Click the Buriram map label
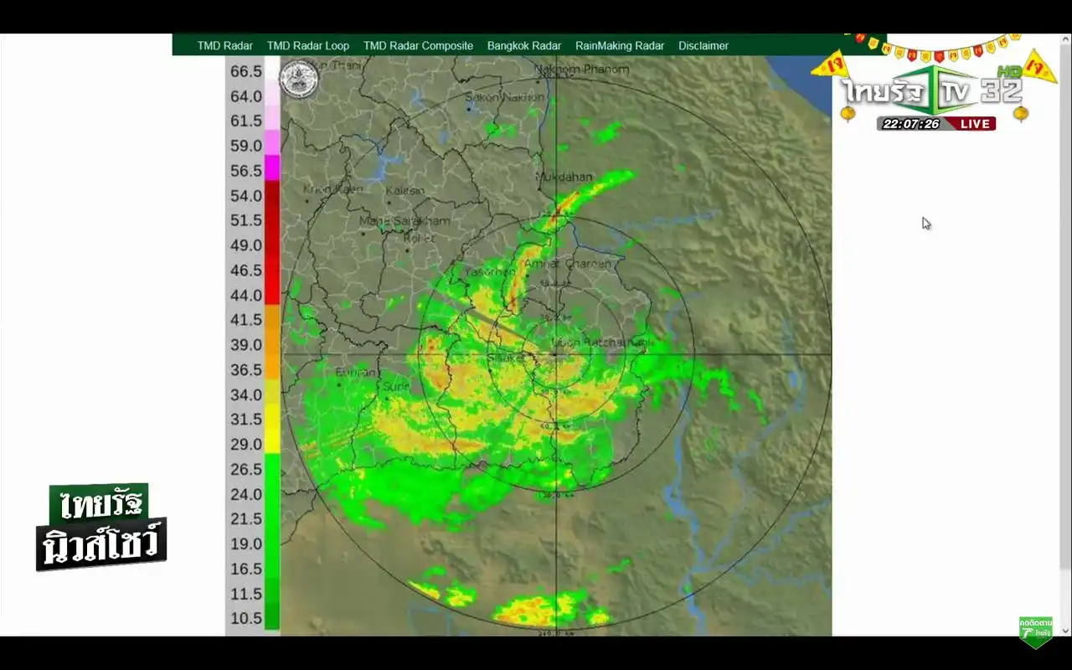1072x670 pixels. pyautogui.click(x=356, y=373)
